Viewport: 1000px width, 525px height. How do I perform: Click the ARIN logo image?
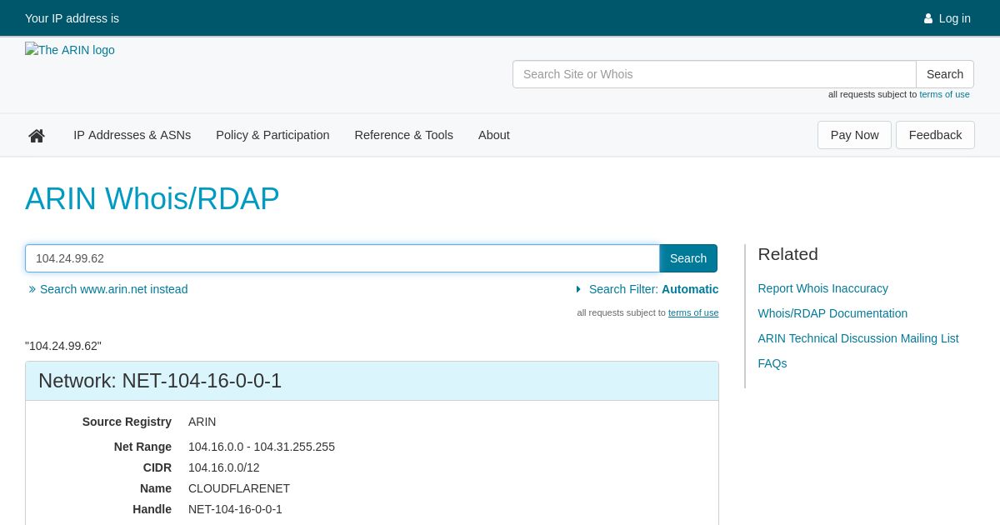click(x=70, y=50)
